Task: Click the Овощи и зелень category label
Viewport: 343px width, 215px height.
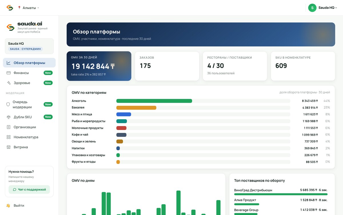Action: (84, 141)
